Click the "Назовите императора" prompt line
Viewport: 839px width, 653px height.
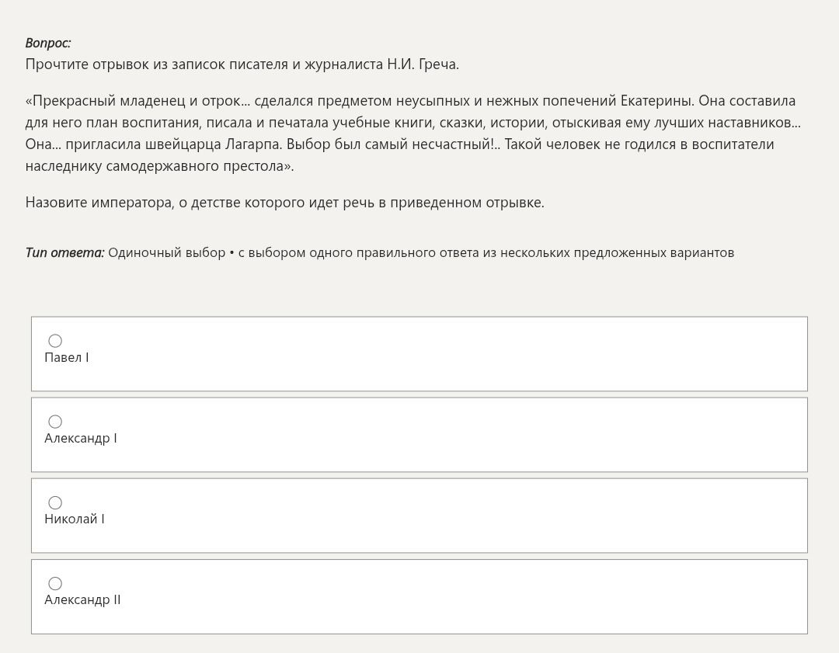284,203
